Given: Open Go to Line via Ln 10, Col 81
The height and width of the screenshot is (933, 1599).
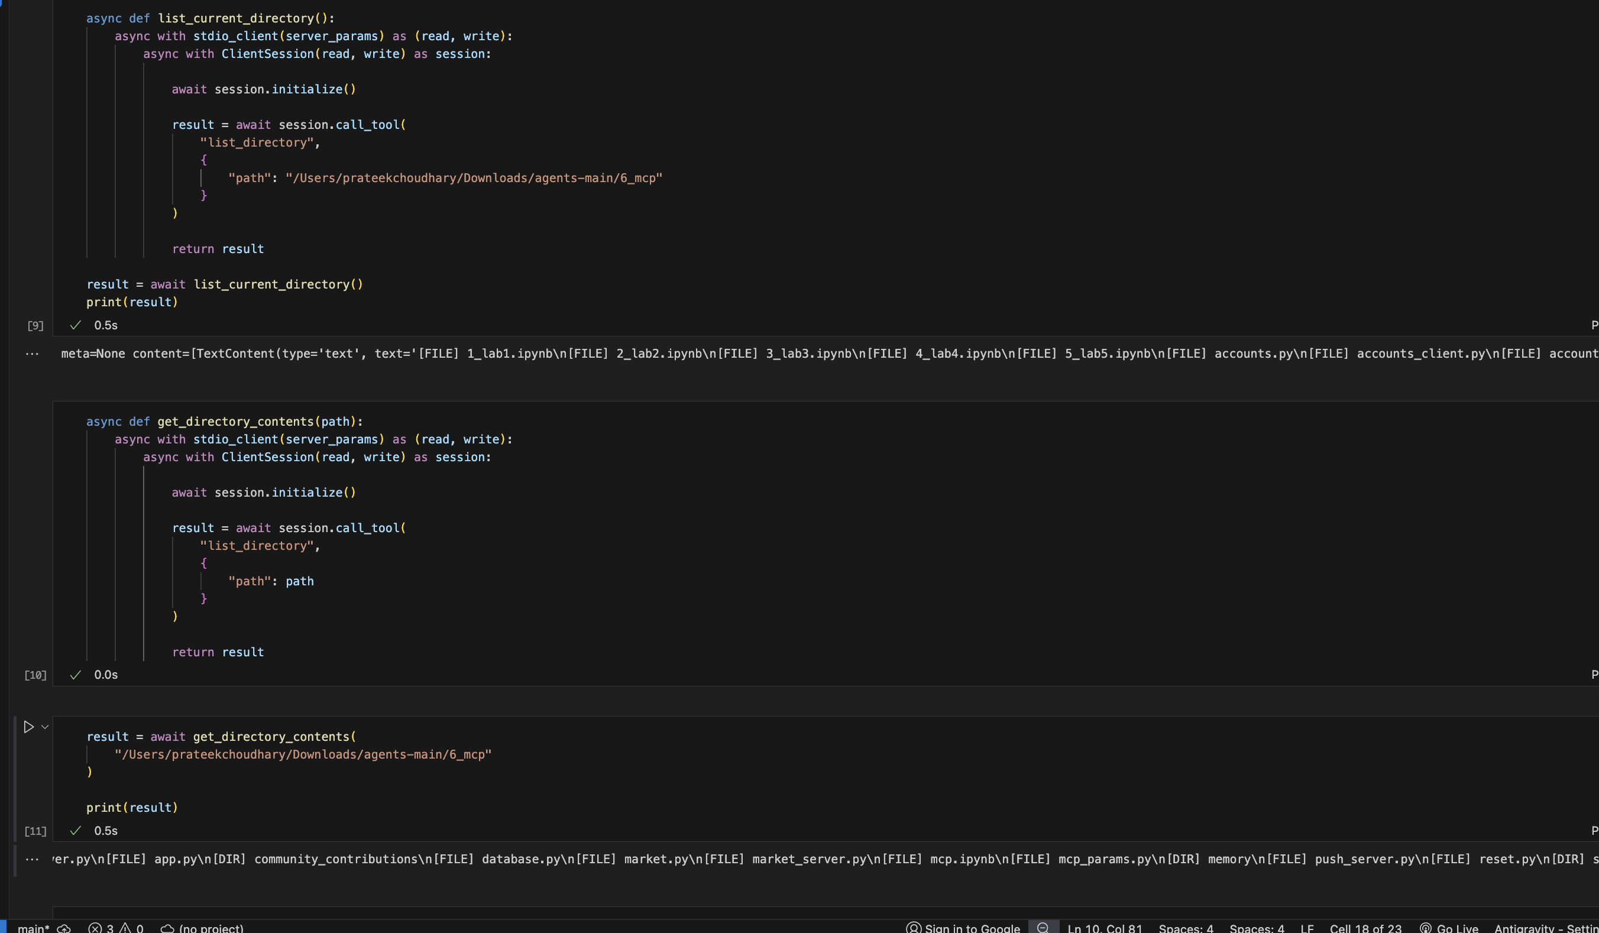Looking at the screenshot, I should [1105, 928].
